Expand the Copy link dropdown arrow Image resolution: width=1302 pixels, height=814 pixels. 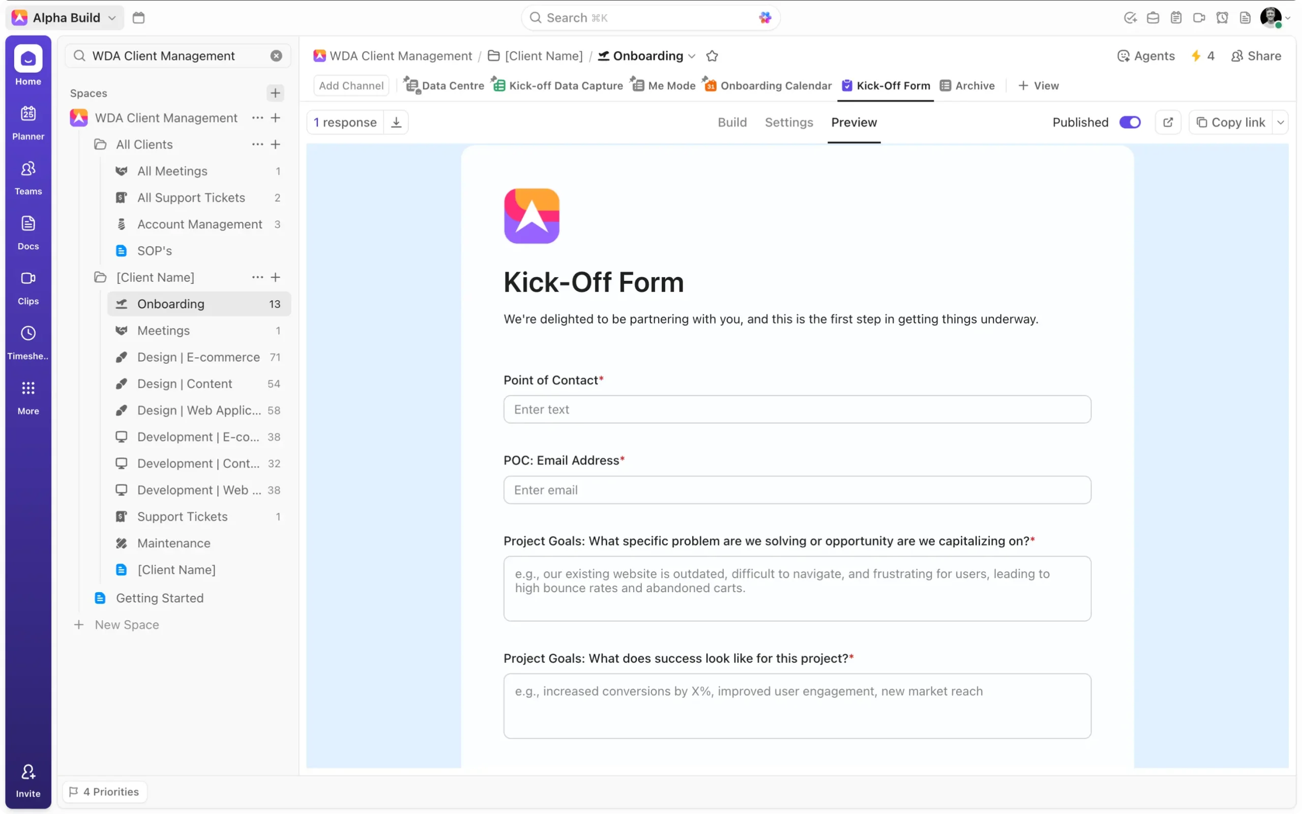tap(1281, 122)
